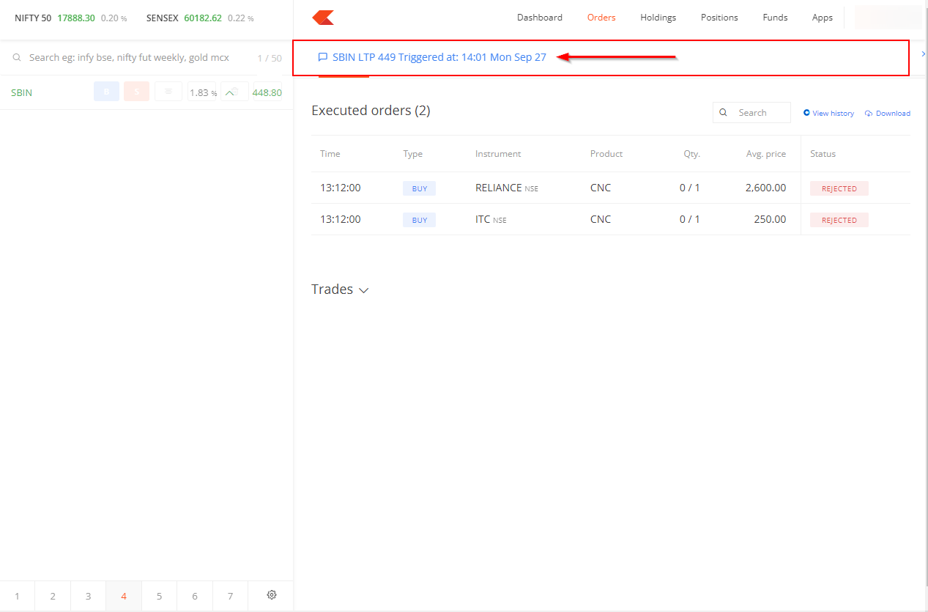Click View history link
This screenshot has height=612, width=928.
click(x=828, y=113)
